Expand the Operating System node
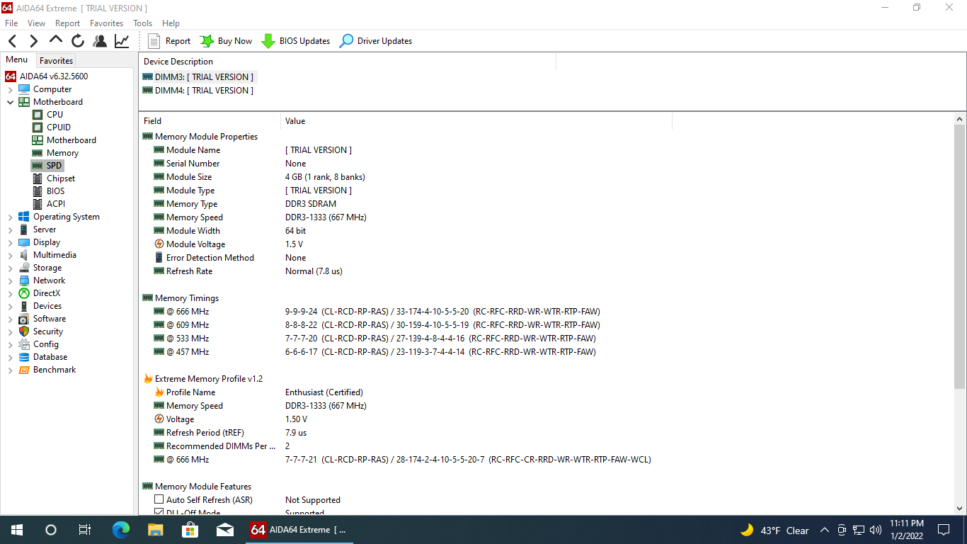The width and height of the screenshot is (967, 544). [11, 217]
